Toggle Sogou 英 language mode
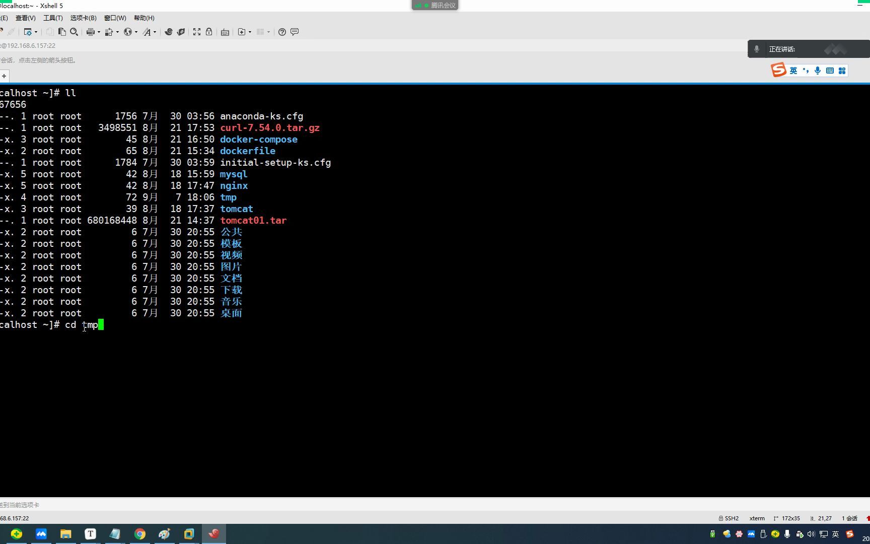 coord(793,71)
